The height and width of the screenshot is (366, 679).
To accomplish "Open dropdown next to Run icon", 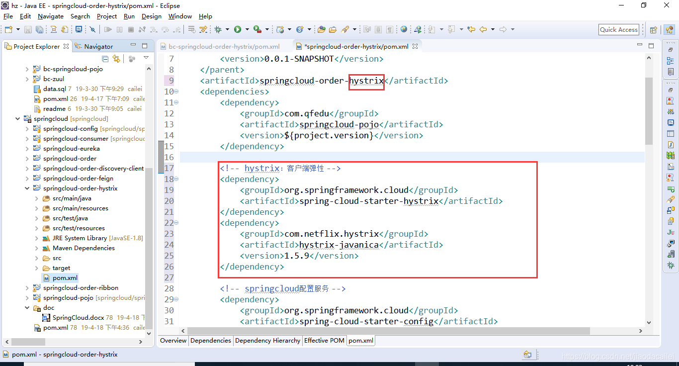I will point(247,29).
